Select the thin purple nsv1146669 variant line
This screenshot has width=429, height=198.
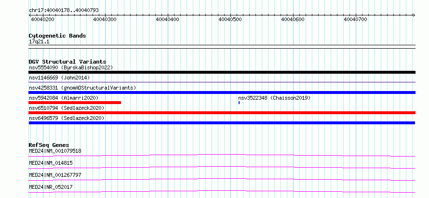coord(222,82)
